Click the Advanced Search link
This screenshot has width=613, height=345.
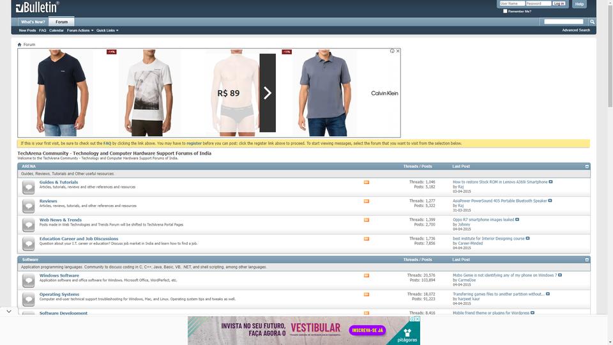(x=576, y=30)
